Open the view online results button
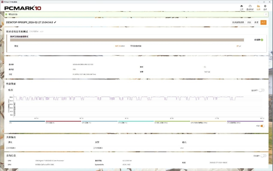 pos(238,22)
